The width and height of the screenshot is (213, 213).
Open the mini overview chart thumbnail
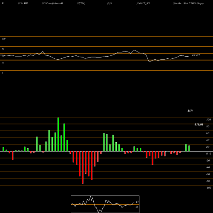click(105, 204)
